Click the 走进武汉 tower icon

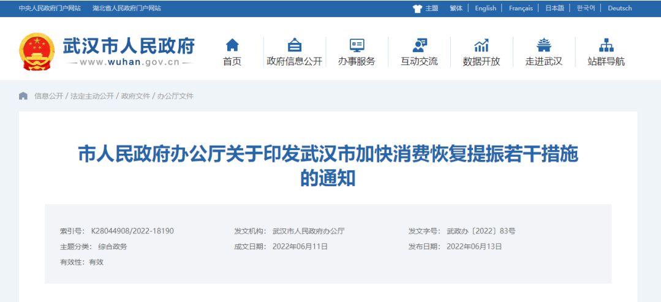pyautogui.click(x=543, y=45)
